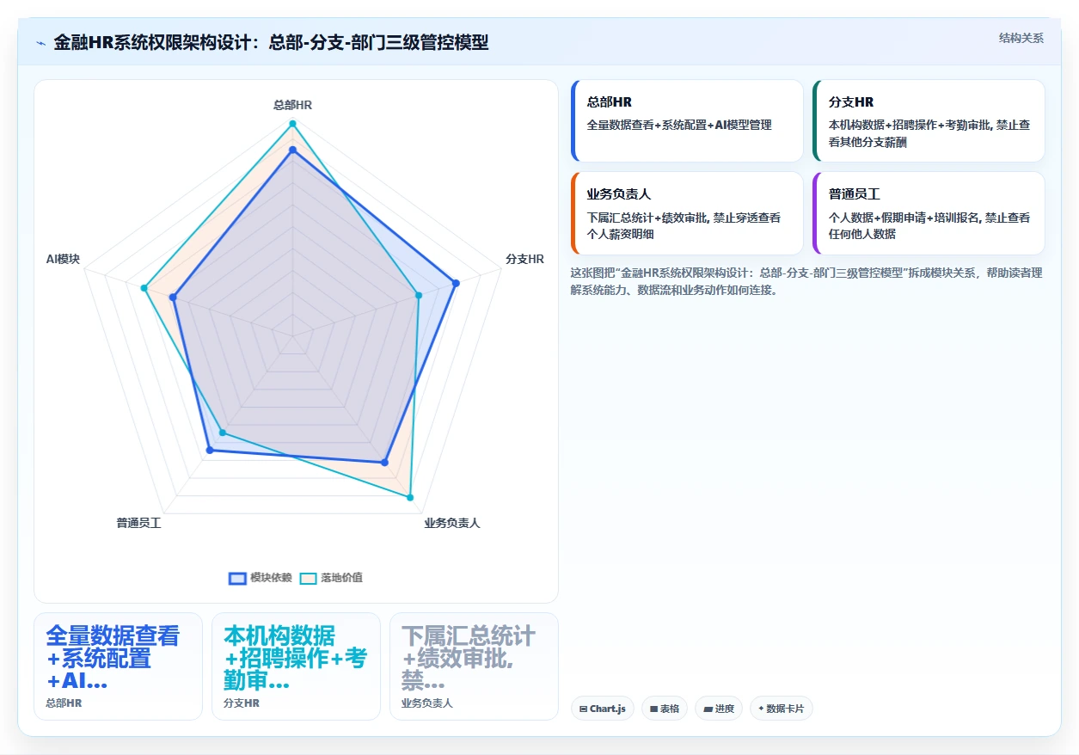
Task: Select the cyan 落地价值 point on 业务负责人 axis
Action: (x=409, y=497)
